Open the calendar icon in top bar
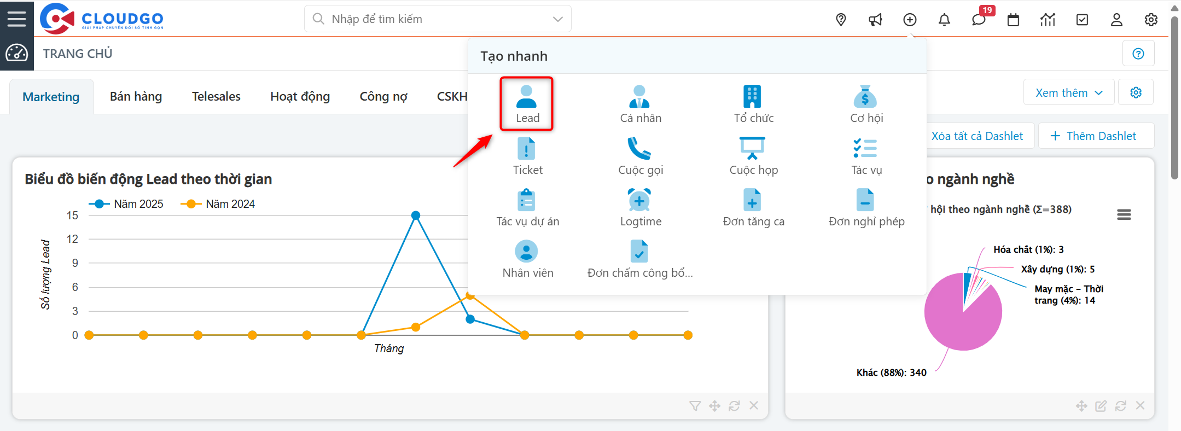The image size is (1181, 431). coord(1013,20)
